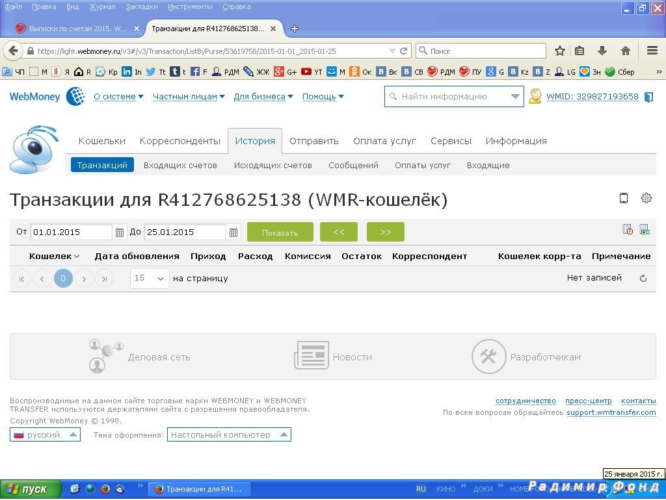Open the Odnoklassniki 'Ок' bookmark
Image resolution: width=666 pixels, height=500 pixels.
pyautogui.click(x=360, y=71)
